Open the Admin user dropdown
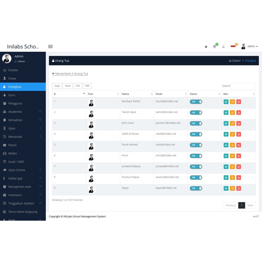The height and width of the screenshot is (262, 262). 250,47
